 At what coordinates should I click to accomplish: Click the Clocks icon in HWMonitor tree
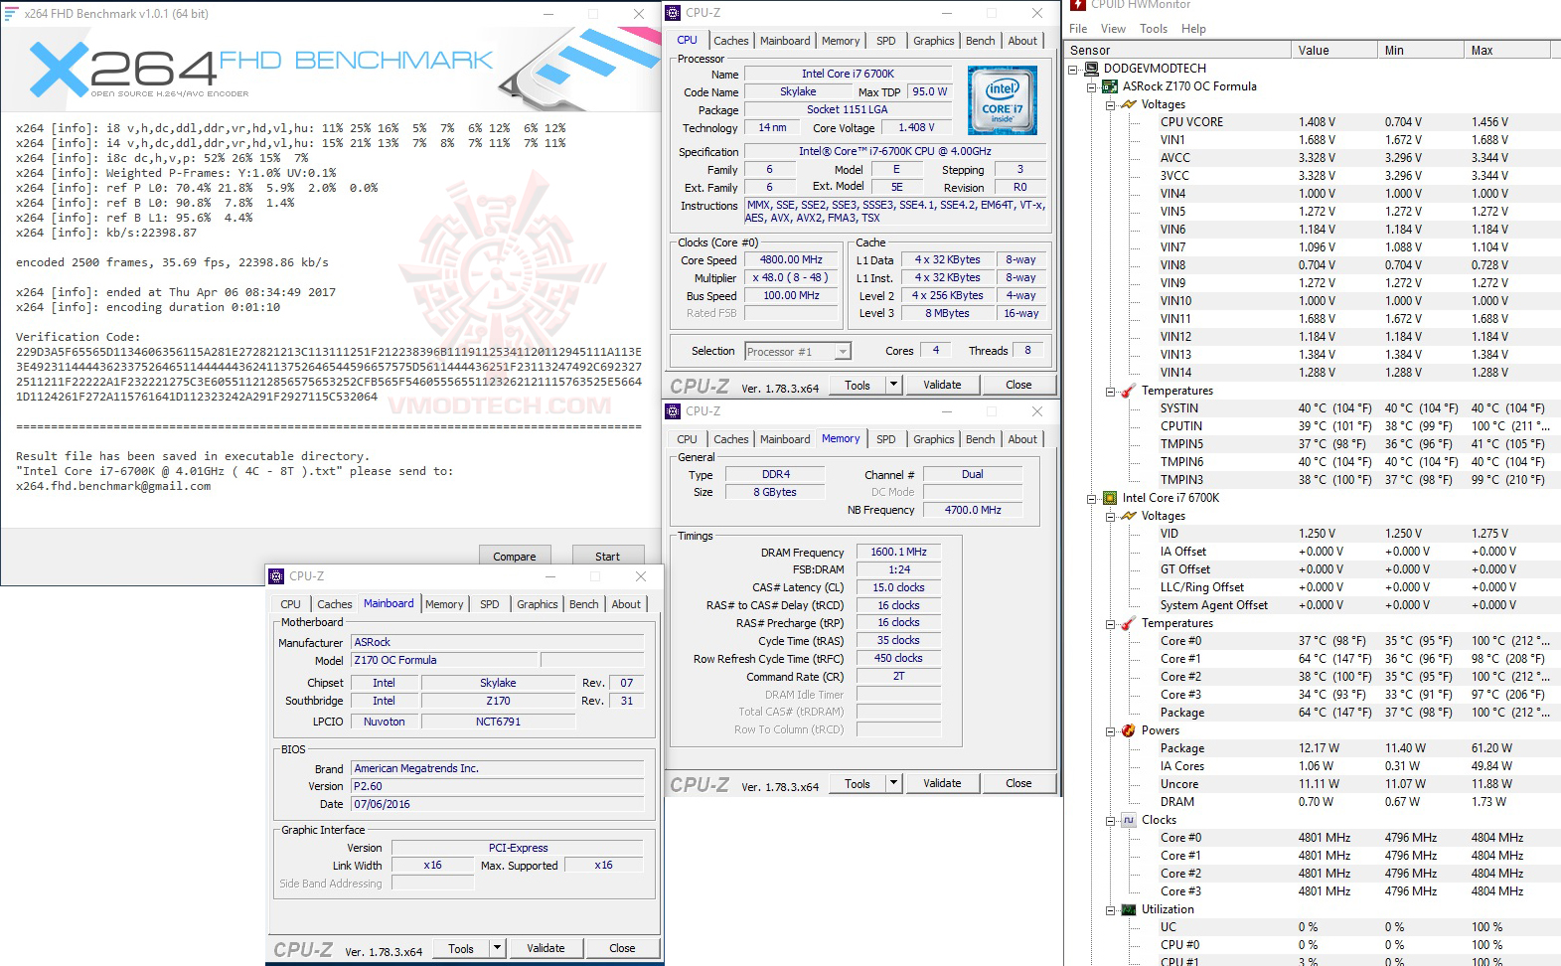pyautogui.click(x=1129, y=820)
